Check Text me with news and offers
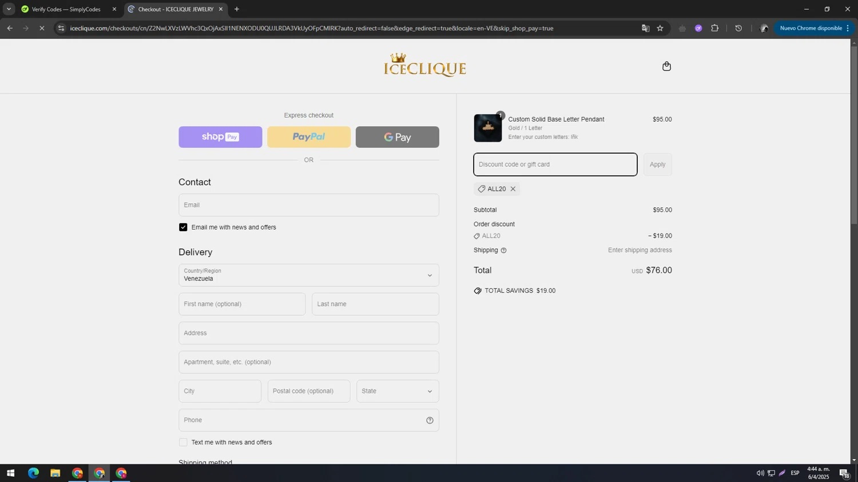This screenshot has width=858, height=482. point(183,443)
